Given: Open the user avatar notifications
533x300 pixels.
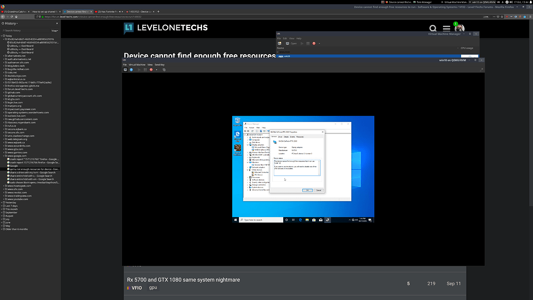Looking at the screenshot, I should 459,29.
